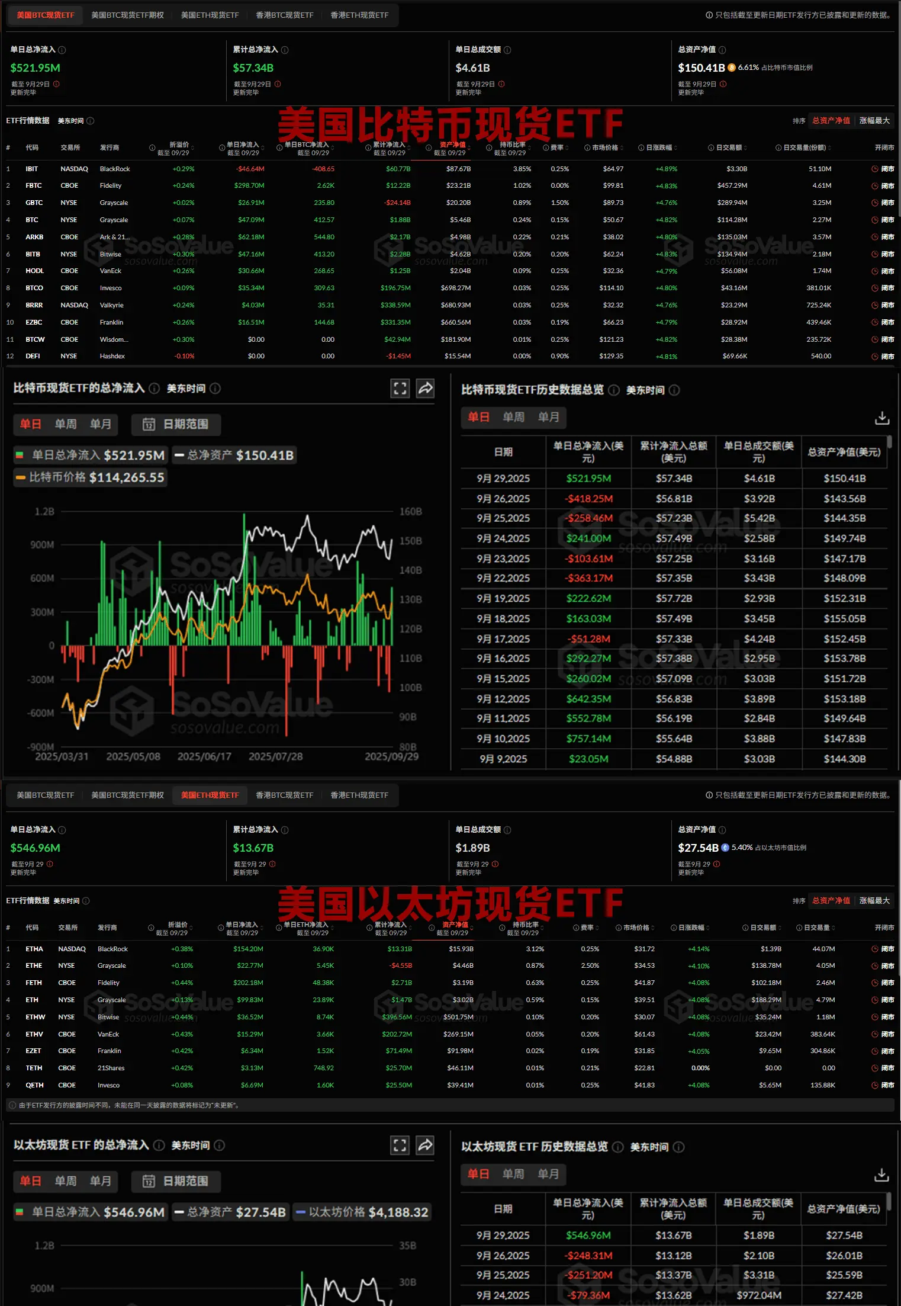The height and width of the screenshot is (1306, 901).
Task: Click info icon beside 单日总成交额 above $4.61B
Action: 507,50
